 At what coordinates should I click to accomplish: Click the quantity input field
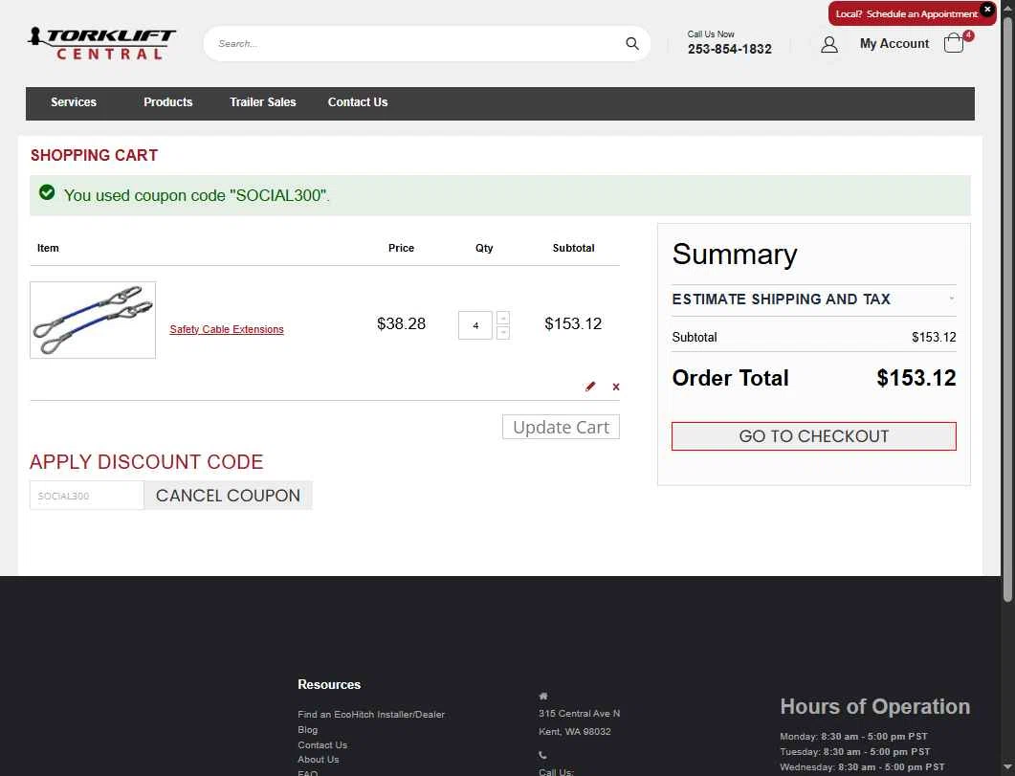pos(475,325)
